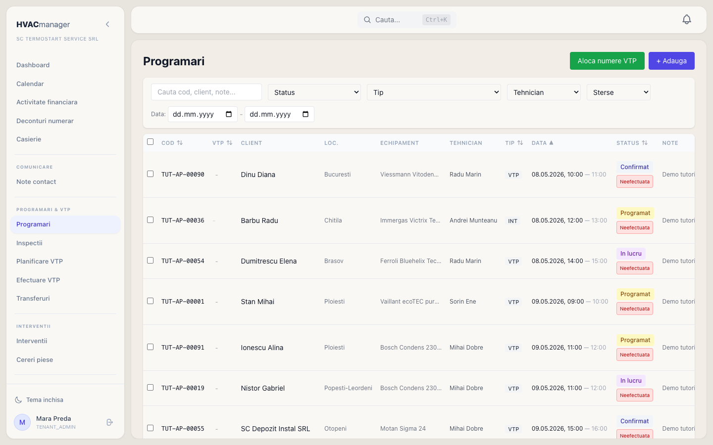Open the Tip filter dropdown
The width and height of the screenshot is (713, 445).
pyautogui.click(x=434, y=92)
